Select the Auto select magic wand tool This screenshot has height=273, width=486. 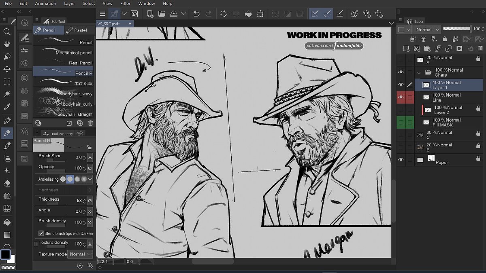(7, 94)
